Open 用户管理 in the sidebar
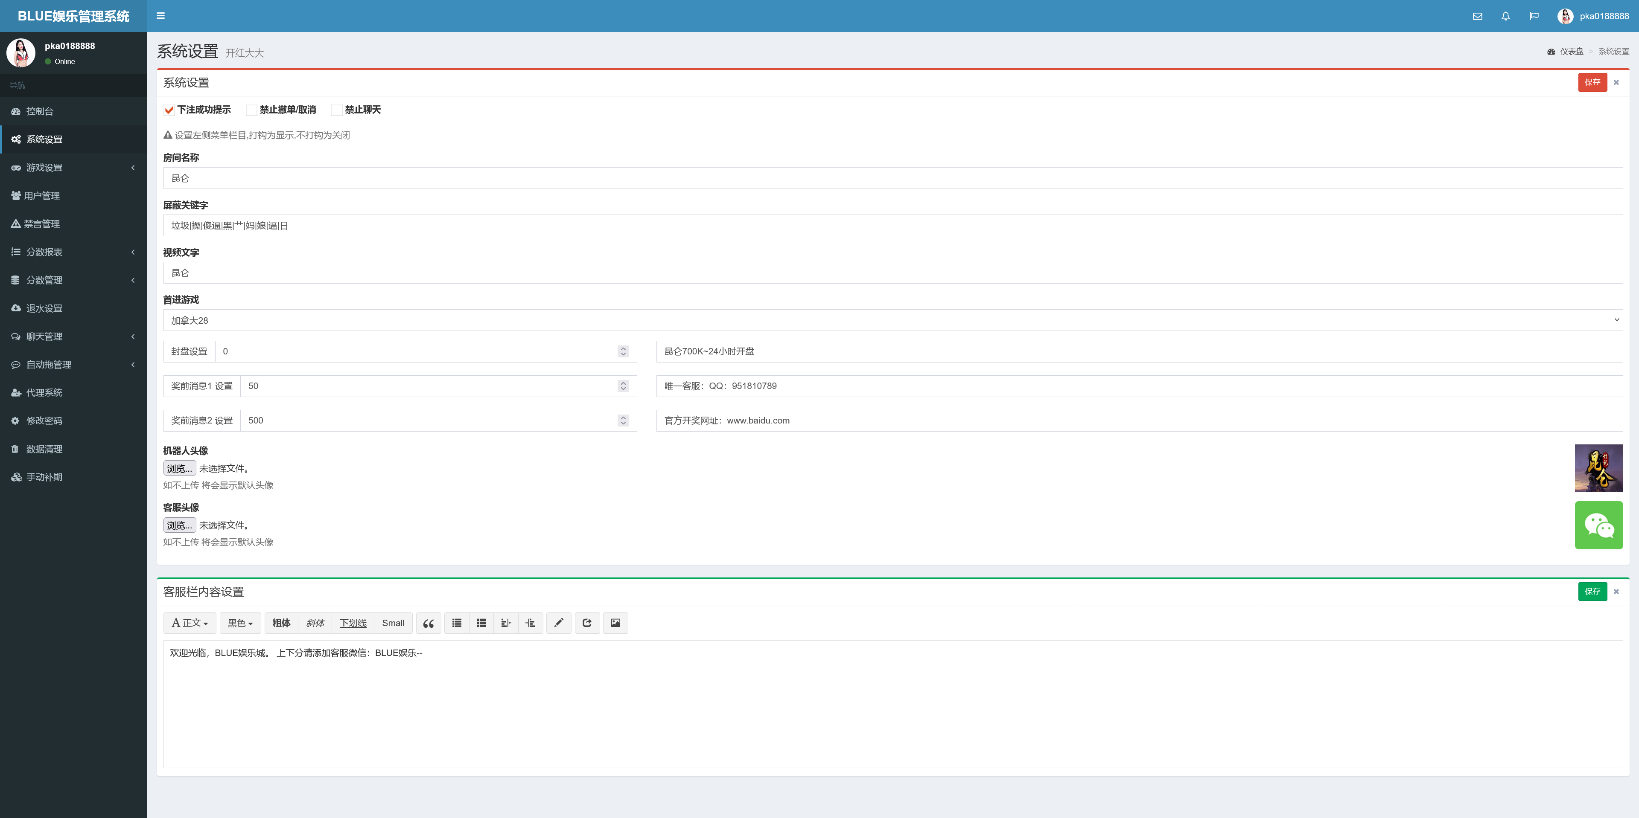 coord(42,196)
